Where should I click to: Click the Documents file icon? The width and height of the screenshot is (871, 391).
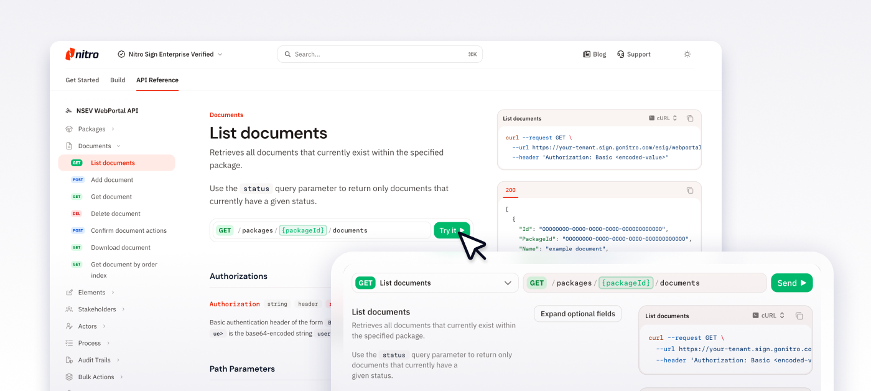pyautogui.click(x=69, y=146)
